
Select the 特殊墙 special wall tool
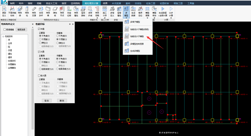pos(48,11)
